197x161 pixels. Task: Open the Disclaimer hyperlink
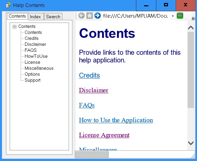point(94,90)
